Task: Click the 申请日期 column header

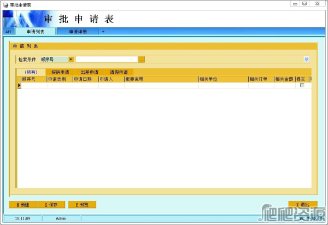Action: [x=86, y=79]
